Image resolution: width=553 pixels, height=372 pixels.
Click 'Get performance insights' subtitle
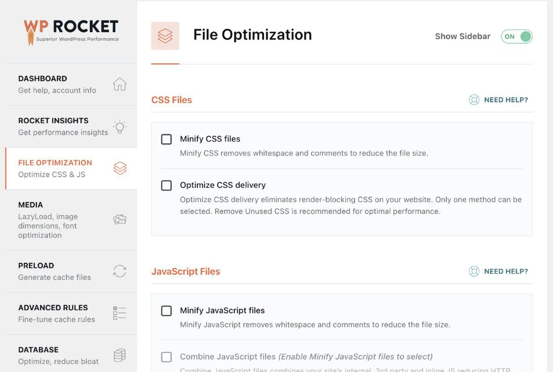63,132
